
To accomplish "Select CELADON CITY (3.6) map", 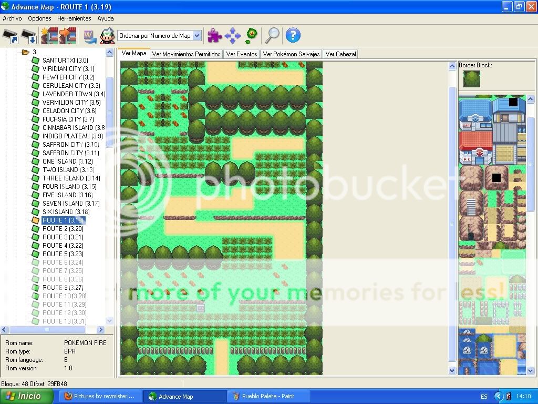I will pos(69,111).
